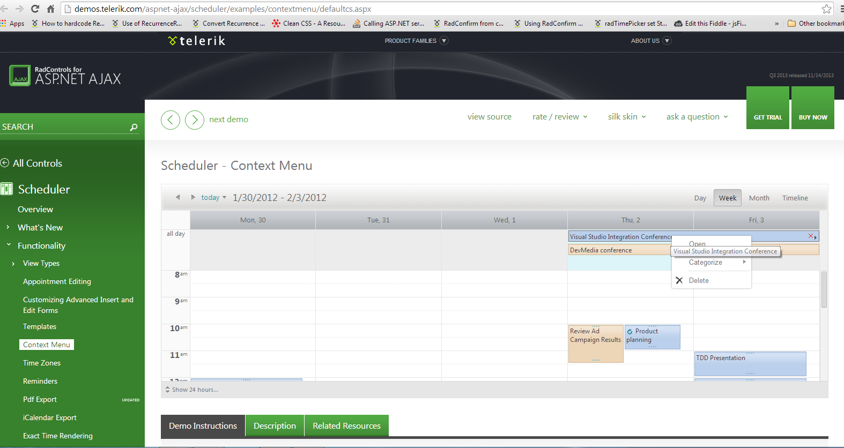Click the GET TRIAL button
Image resolution: width=844 pixels, height=448 pixels.
click(x=768, y=108)
